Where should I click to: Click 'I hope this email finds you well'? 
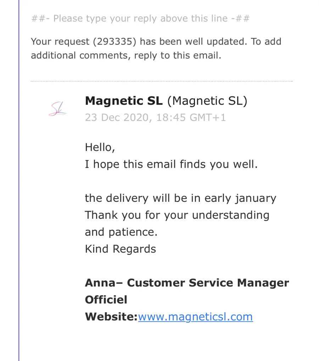coord(171,165)
